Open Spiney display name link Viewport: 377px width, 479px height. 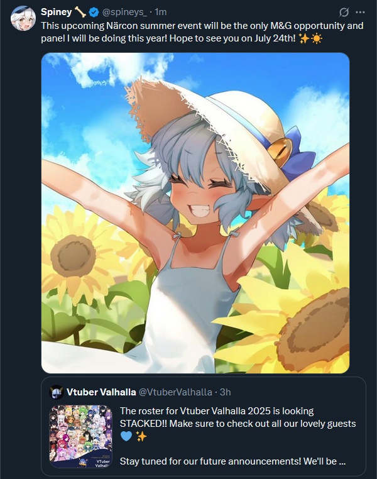pos(56,12)
